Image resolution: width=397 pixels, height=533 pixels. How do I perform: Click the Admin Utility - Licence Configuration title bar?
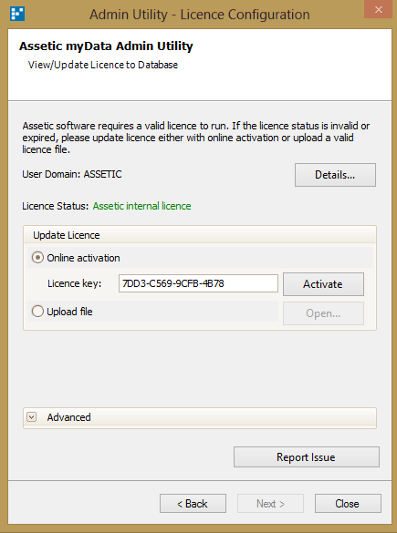click(x=200, y=15)
